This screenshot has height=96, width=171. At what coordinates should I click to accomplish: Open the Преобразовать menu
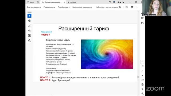(x=64, y=7)
